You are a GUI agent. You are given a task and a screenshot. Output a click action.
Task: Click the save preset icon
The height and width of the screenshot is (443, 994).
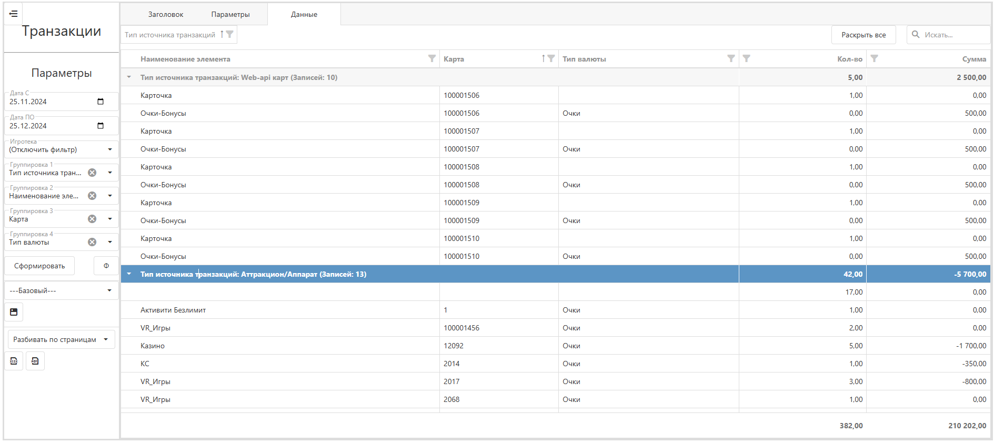click(x=14, y=312)
